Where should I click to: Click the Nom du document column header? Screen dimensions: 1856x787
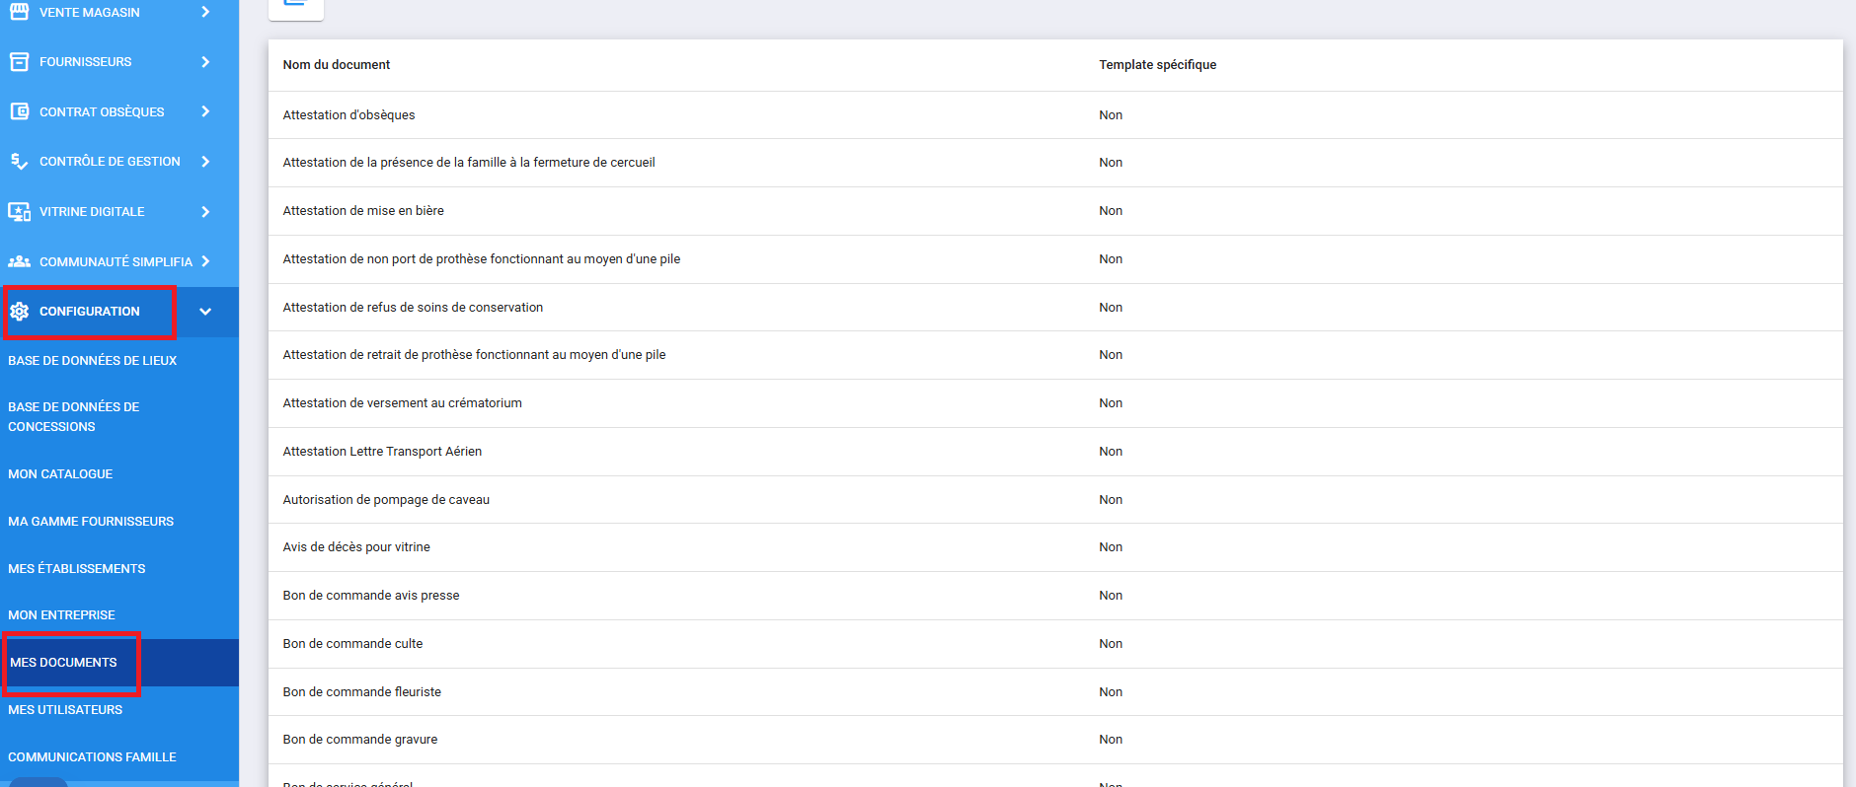337,65
